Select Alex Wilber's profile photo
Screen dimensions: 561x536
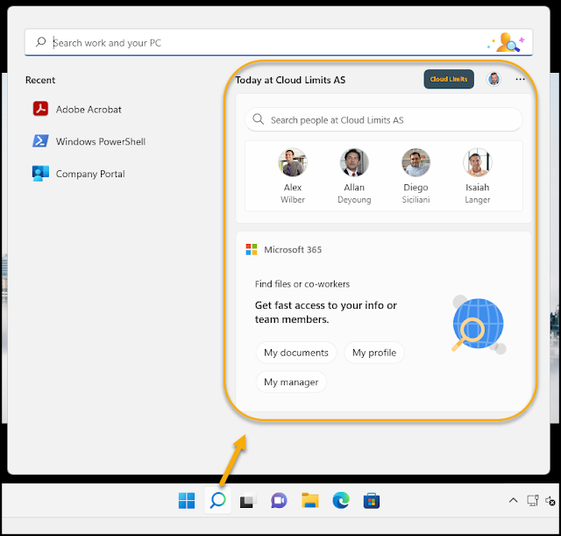(293, 162)
